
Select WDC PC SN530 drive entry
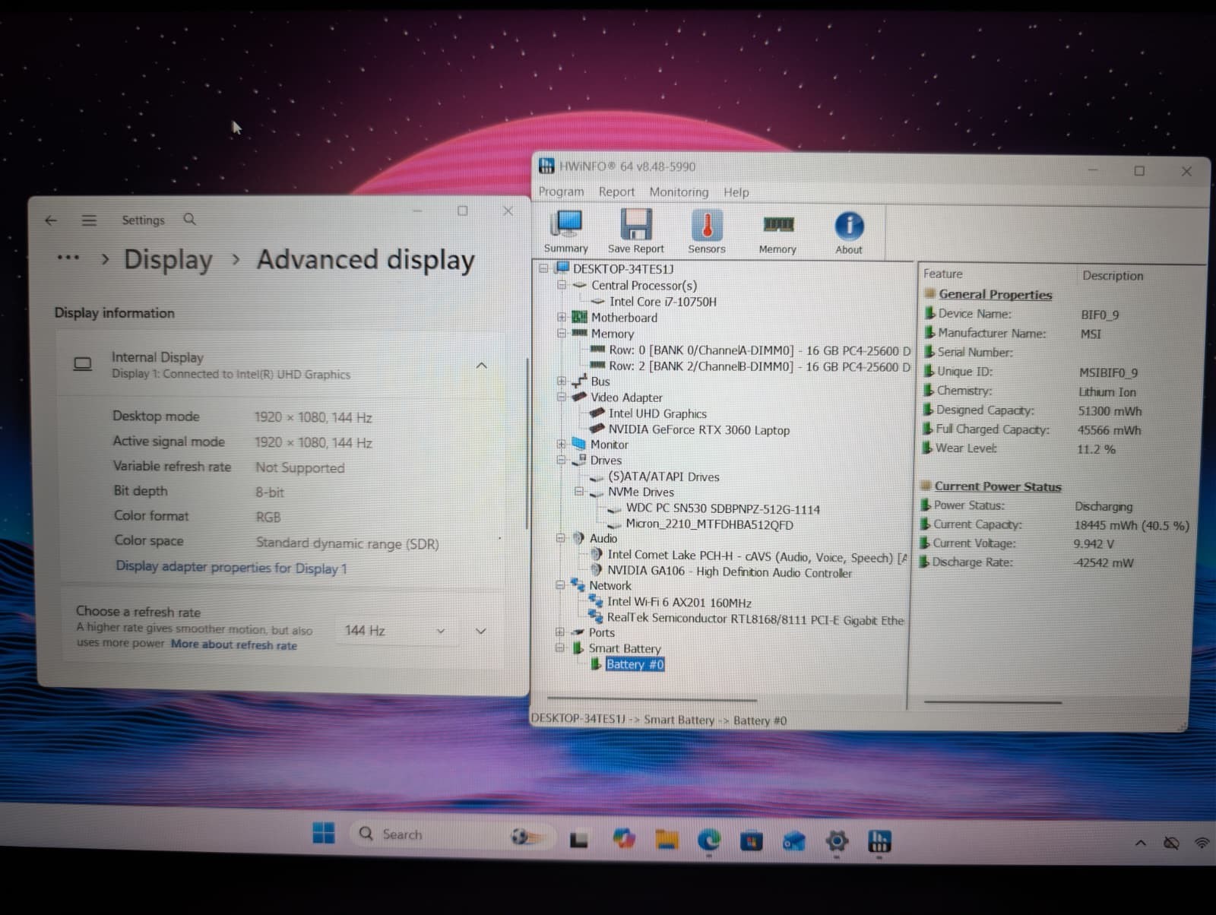(723, 509)
